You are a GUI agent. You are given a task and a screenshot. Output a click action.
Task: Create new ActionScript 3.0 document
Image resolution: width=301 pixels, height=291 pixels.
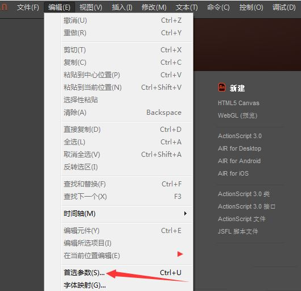click(x=240, y=136)
